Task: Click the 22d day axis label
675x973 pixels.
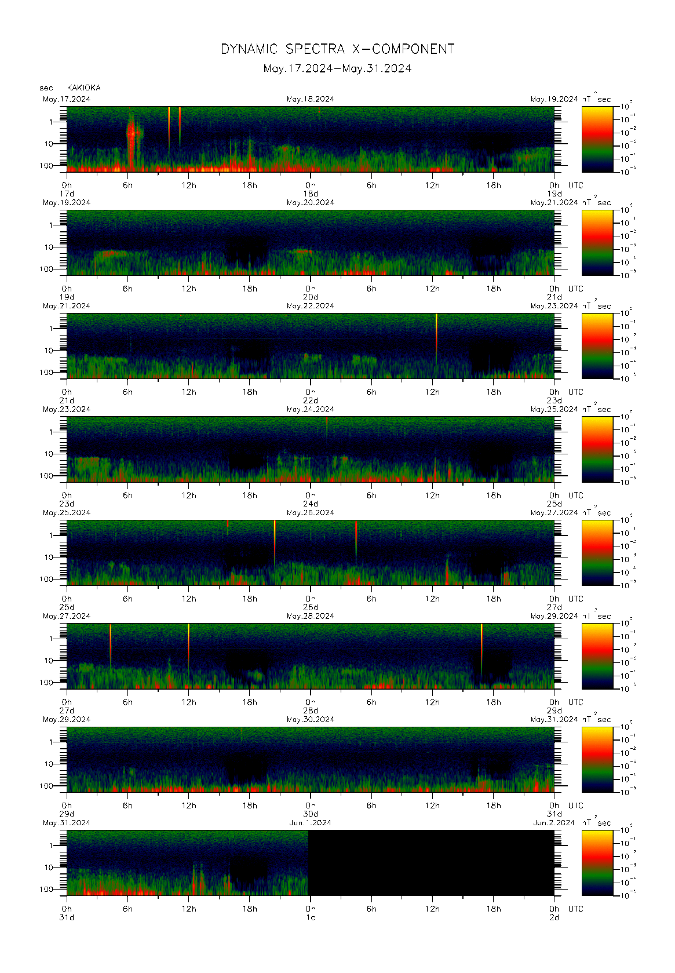Action: [311, 400]
